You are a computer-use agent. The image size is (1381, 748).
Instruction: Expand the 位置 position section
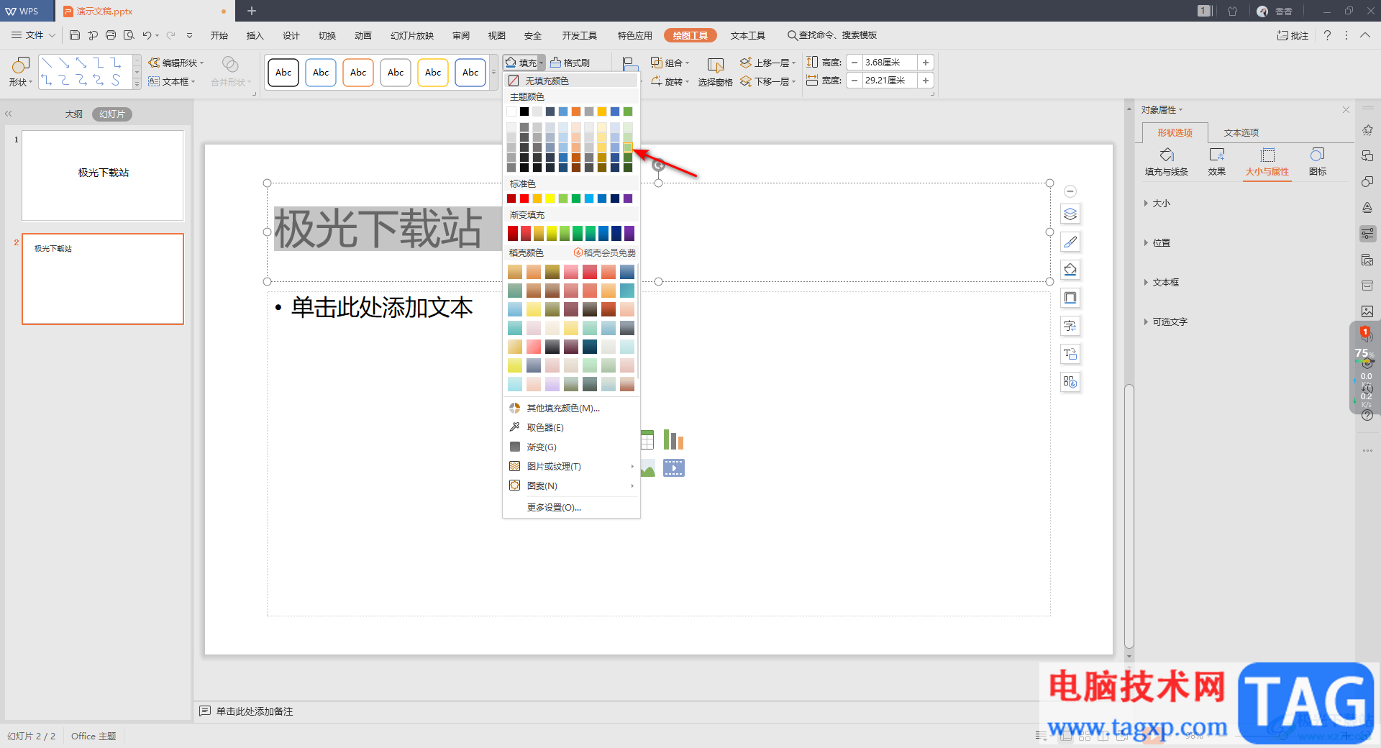pos(1157,243)
